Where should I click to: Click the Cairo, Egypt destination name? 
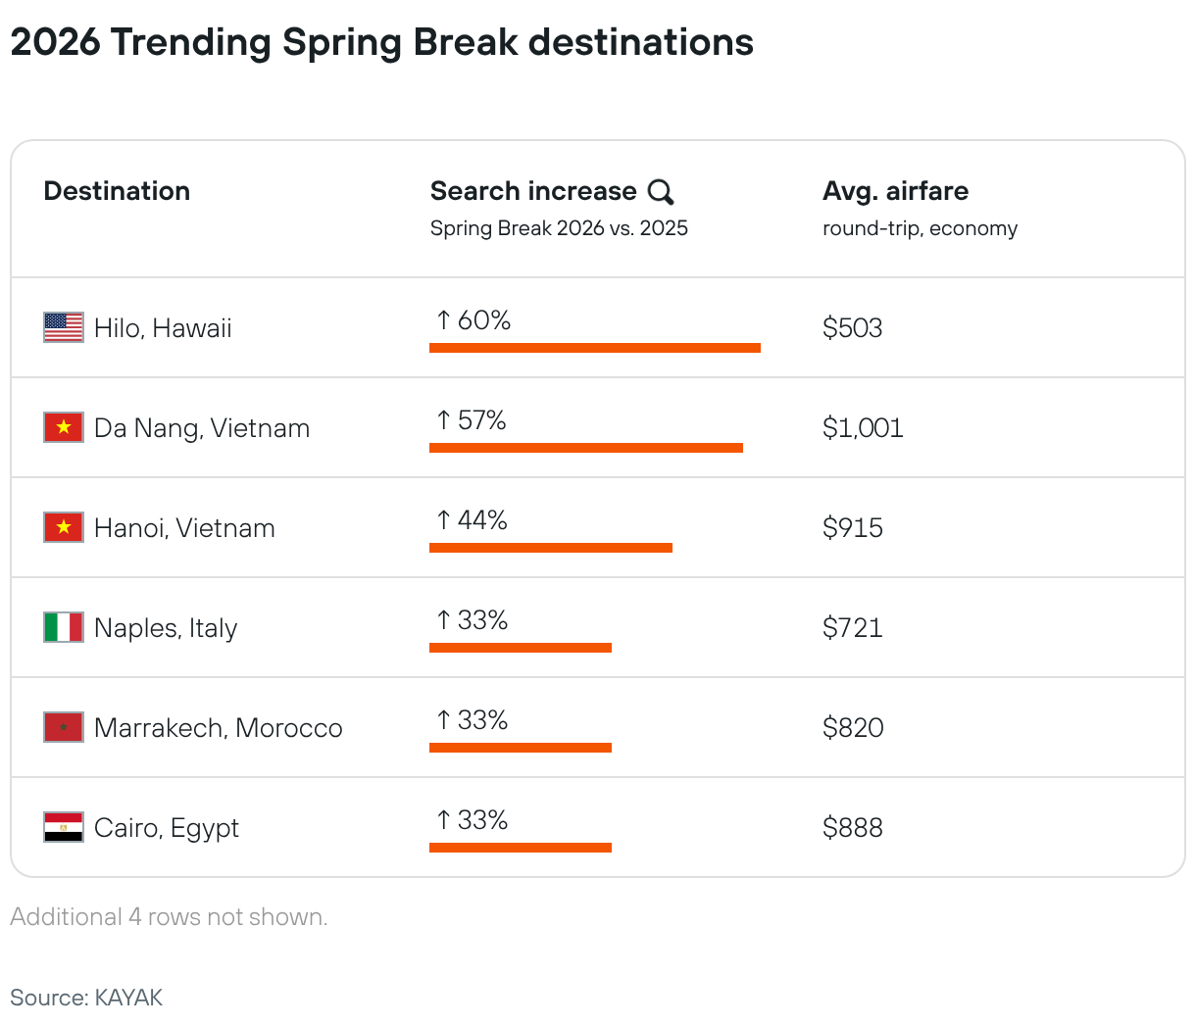tap(167, 828)
